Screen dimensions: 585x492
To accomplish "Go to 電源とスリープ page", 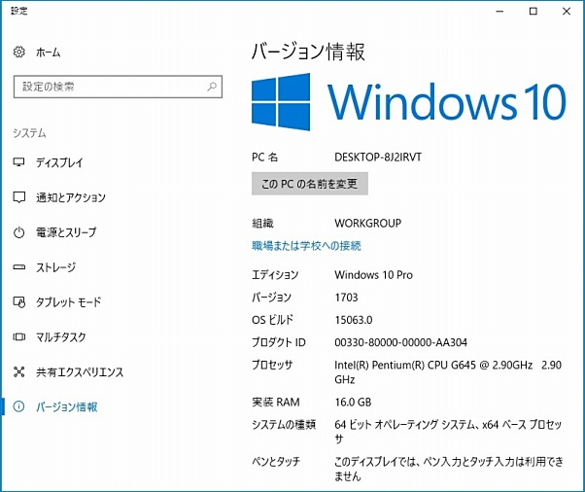I will pos(66,232).
